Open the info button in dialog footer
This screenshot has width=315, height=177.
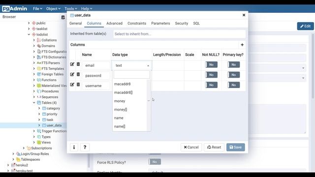point(74,147)
